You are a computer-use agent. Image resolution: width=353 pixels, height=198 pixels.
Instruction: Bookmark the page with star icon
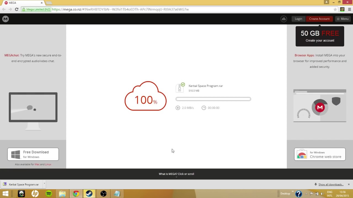(x=335, y=9)
